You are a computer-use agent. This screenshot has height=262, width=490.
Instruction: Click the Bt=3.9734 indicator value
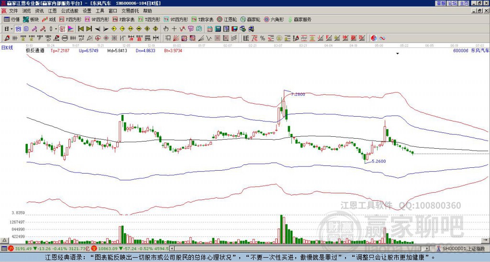[x=173, y=50]
